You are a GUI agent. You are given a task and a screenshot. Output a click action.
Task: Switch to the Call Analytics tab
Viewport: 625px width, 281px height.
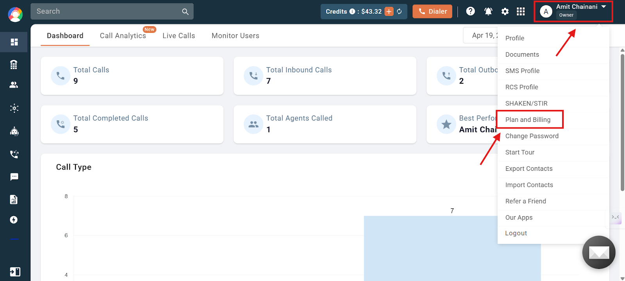coord(123,36)
